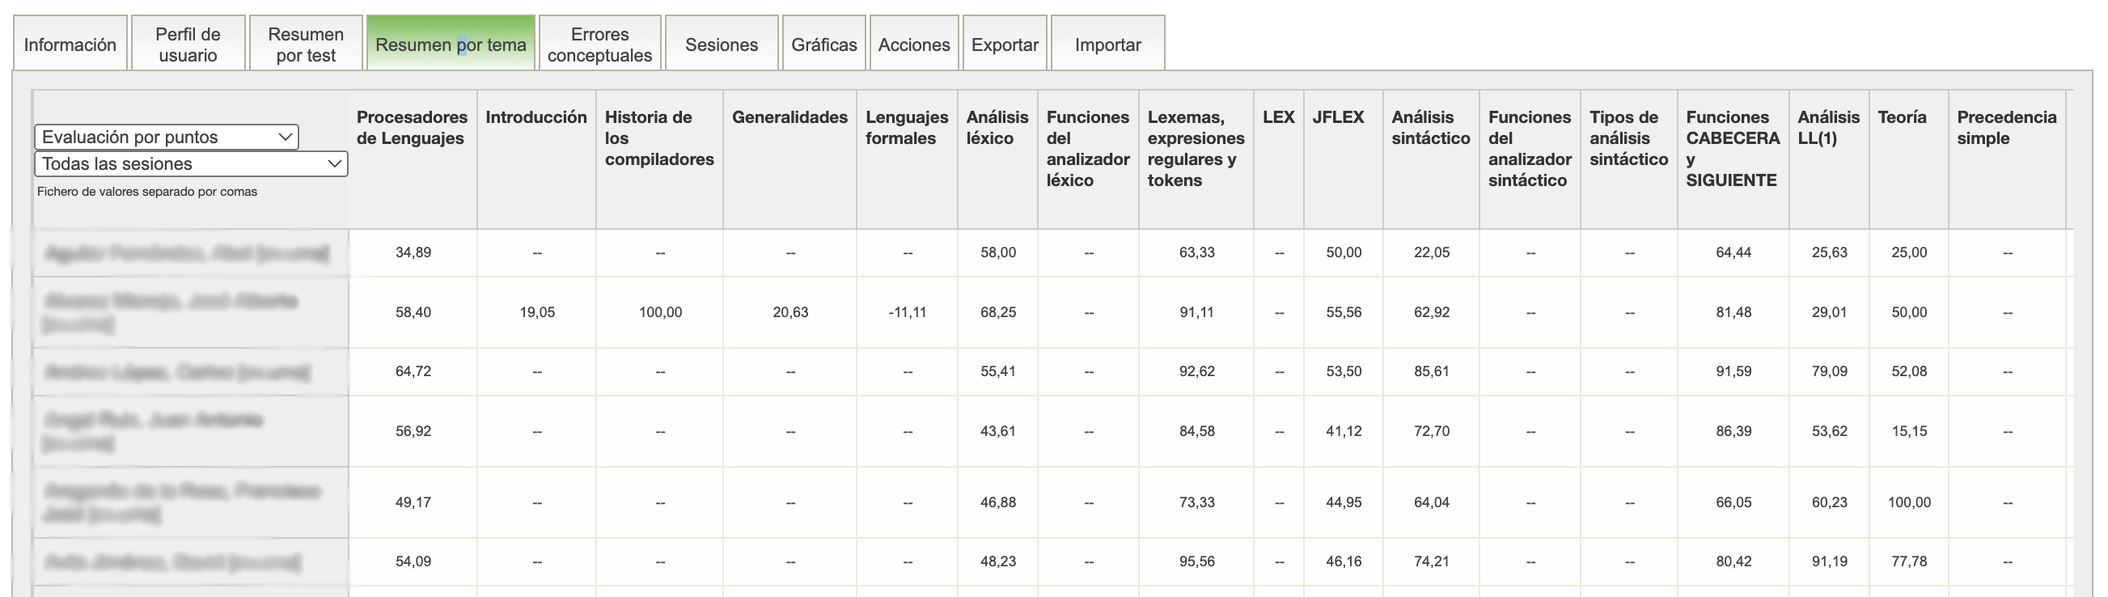Click the Procesadores de Lenguajes column header

click(x=412, y=128)
